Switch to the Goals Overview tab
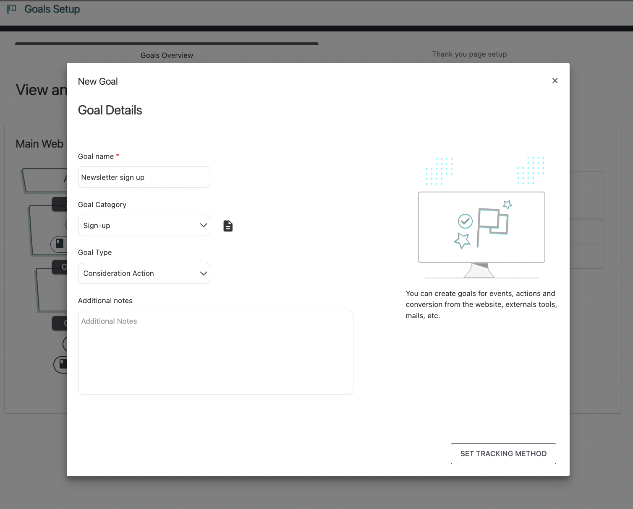The image size is (633, 509). click(x=167, y=55)
